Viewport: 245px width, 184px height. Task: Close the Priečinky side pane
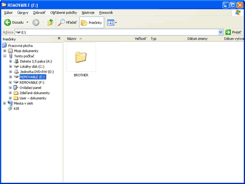(59, 38)
